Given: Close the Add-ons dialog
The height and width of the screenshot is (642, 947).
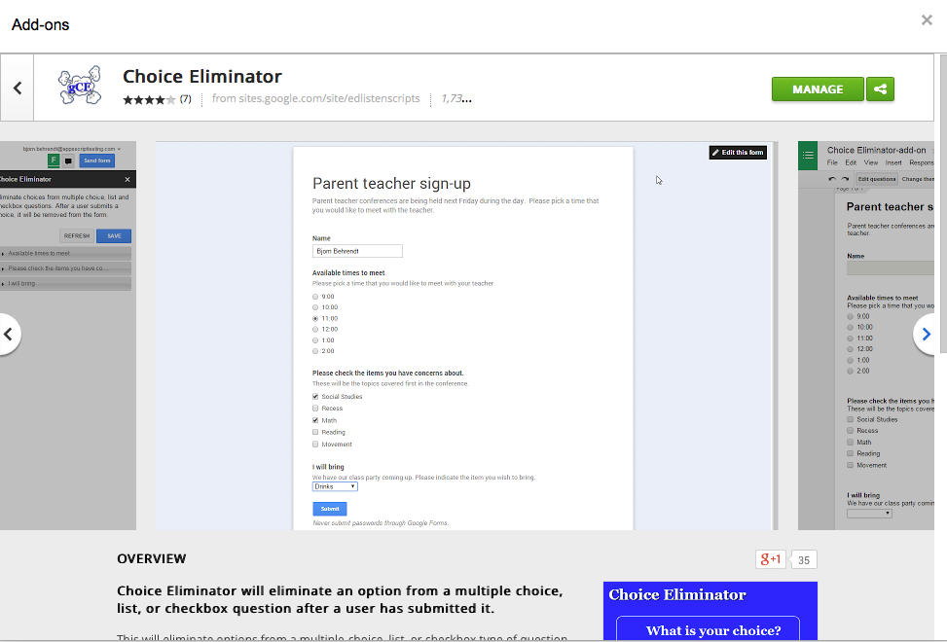Looking at the screenshot, I should [x=927, y=20].
